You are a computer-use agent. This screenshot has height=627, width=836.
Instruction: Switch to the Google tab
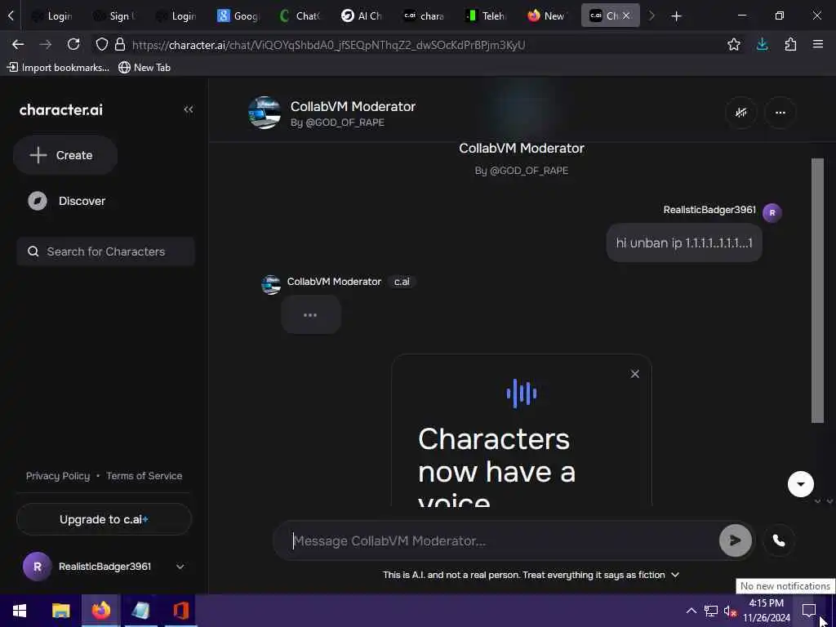pyautogui.click(x=238, y=16)
